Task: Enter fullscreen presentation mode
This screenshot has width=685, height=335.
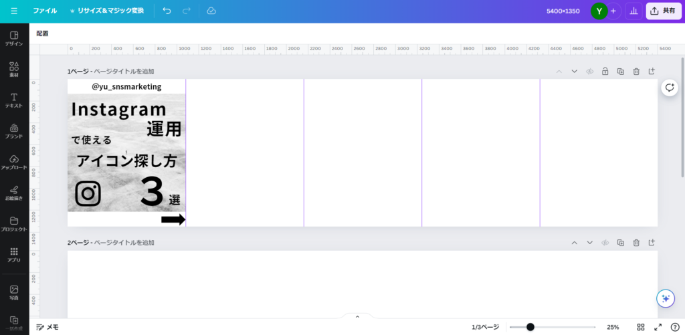Action: tap(658, 327)
